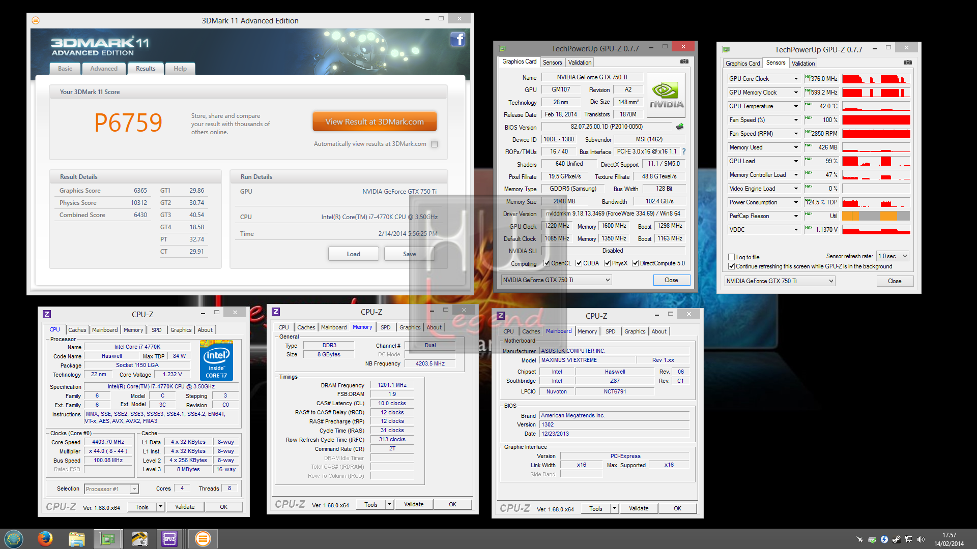Viewport: 977px width, 549px height.
Task: Click Graphics Score value 6365
Action: pos(140,191)
